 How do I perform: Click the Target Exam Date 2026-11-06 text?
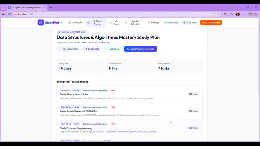click(x=71, y=42)
